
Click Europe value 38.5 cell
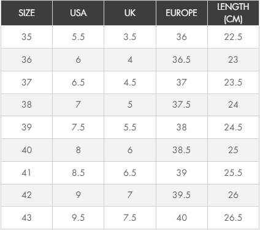point(182,150)
